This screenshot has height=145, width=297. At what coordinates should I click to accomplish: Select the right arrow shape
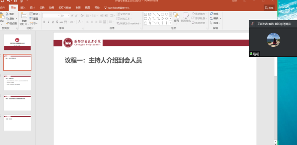click(x=162, y=19)
